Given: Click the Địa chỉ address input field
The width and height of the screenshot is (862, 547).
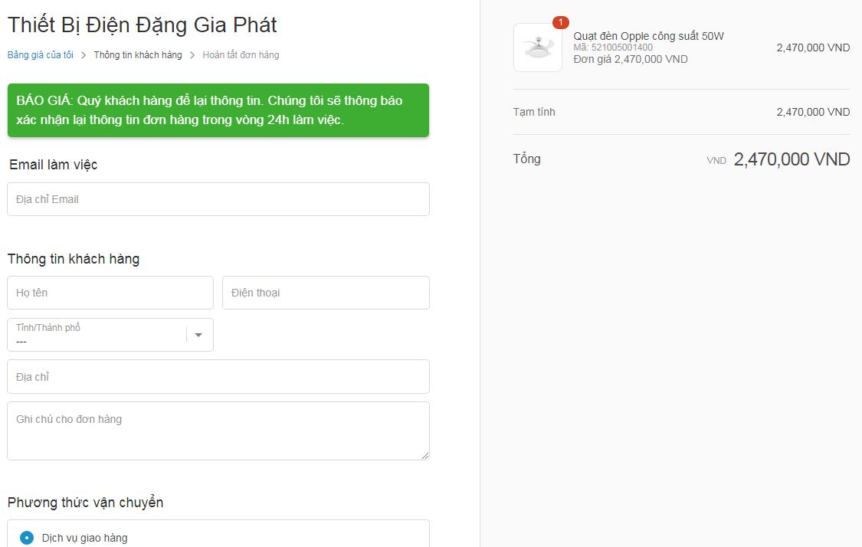Looking at the screenshot, I should click(218, 377).
